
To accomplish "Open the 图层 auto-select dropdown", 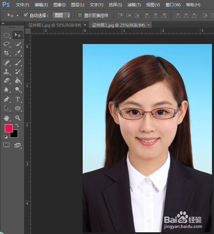I will point(62,15).
